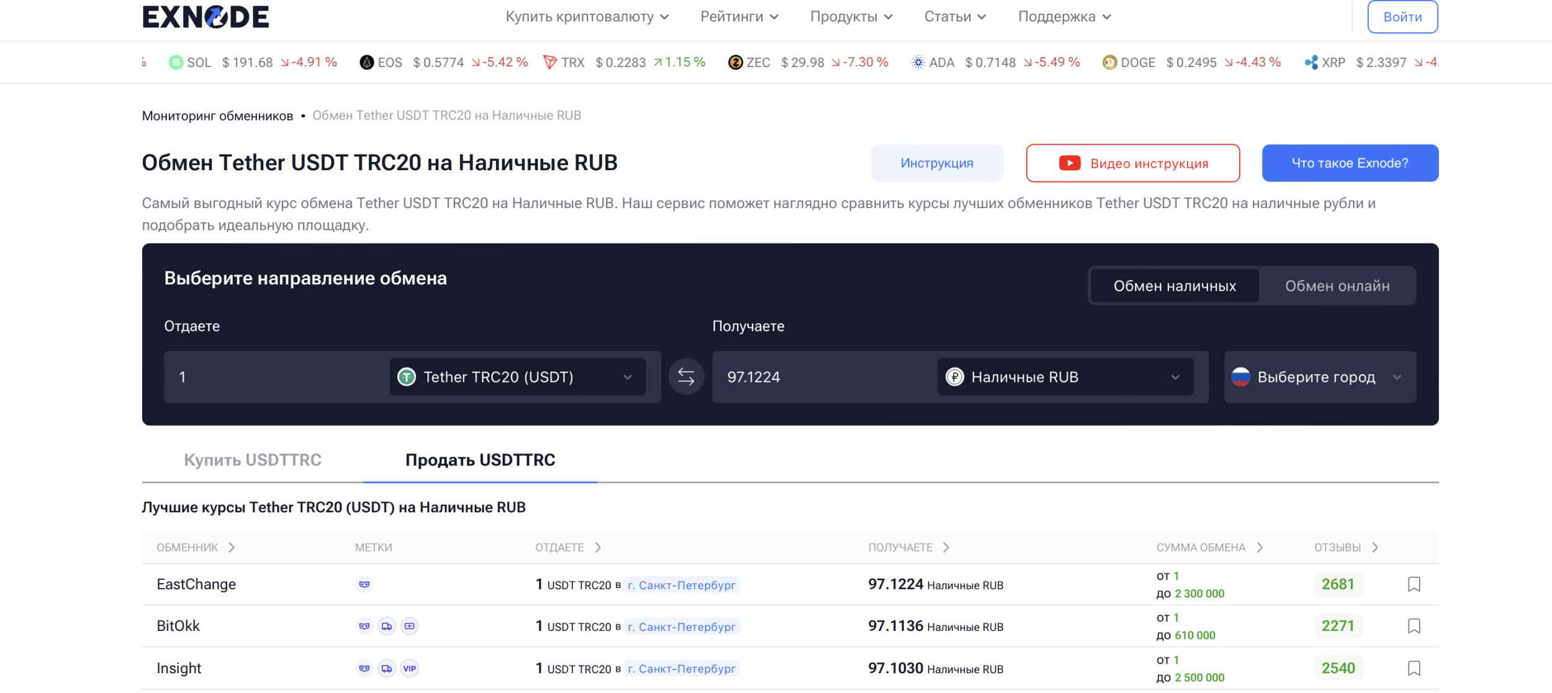Screen dimensions: 1552x693
Task: Bookmark the BitOkk exchanger row
Action: click(1414, 626)
